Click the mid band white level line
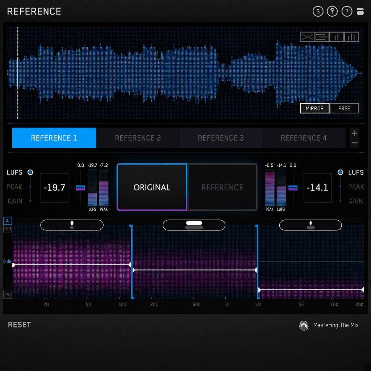Viewport: 371px width, 371px height. [x=195, y=270]
